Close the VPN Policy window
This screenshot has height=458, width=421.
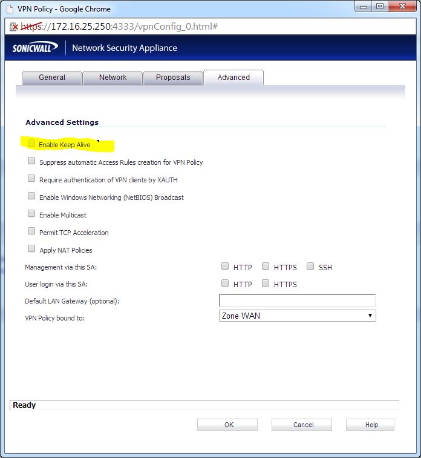[402, 6]
